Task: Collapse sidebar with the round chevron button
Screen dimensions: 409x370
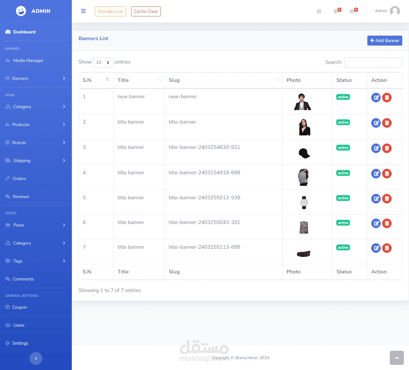Action: [36, 358]
